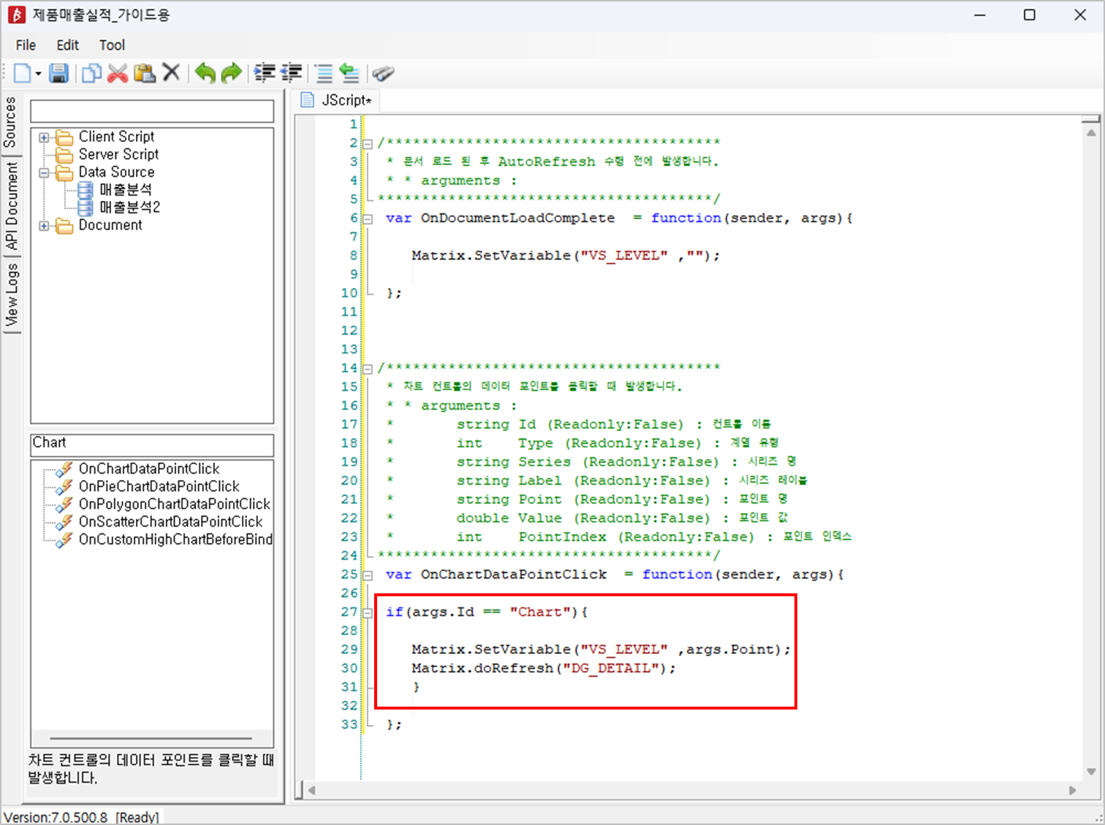Viewport: 1105px width, 825px height.
Task: Click line number 33 in the gutter
Action: coord(349,725)
